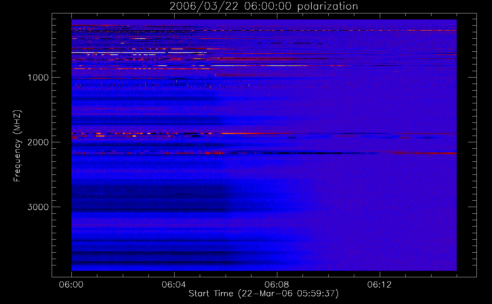Click the 2000 frequency tick label
Viewport: 492px width, 304px height.
tap(38, 142)
